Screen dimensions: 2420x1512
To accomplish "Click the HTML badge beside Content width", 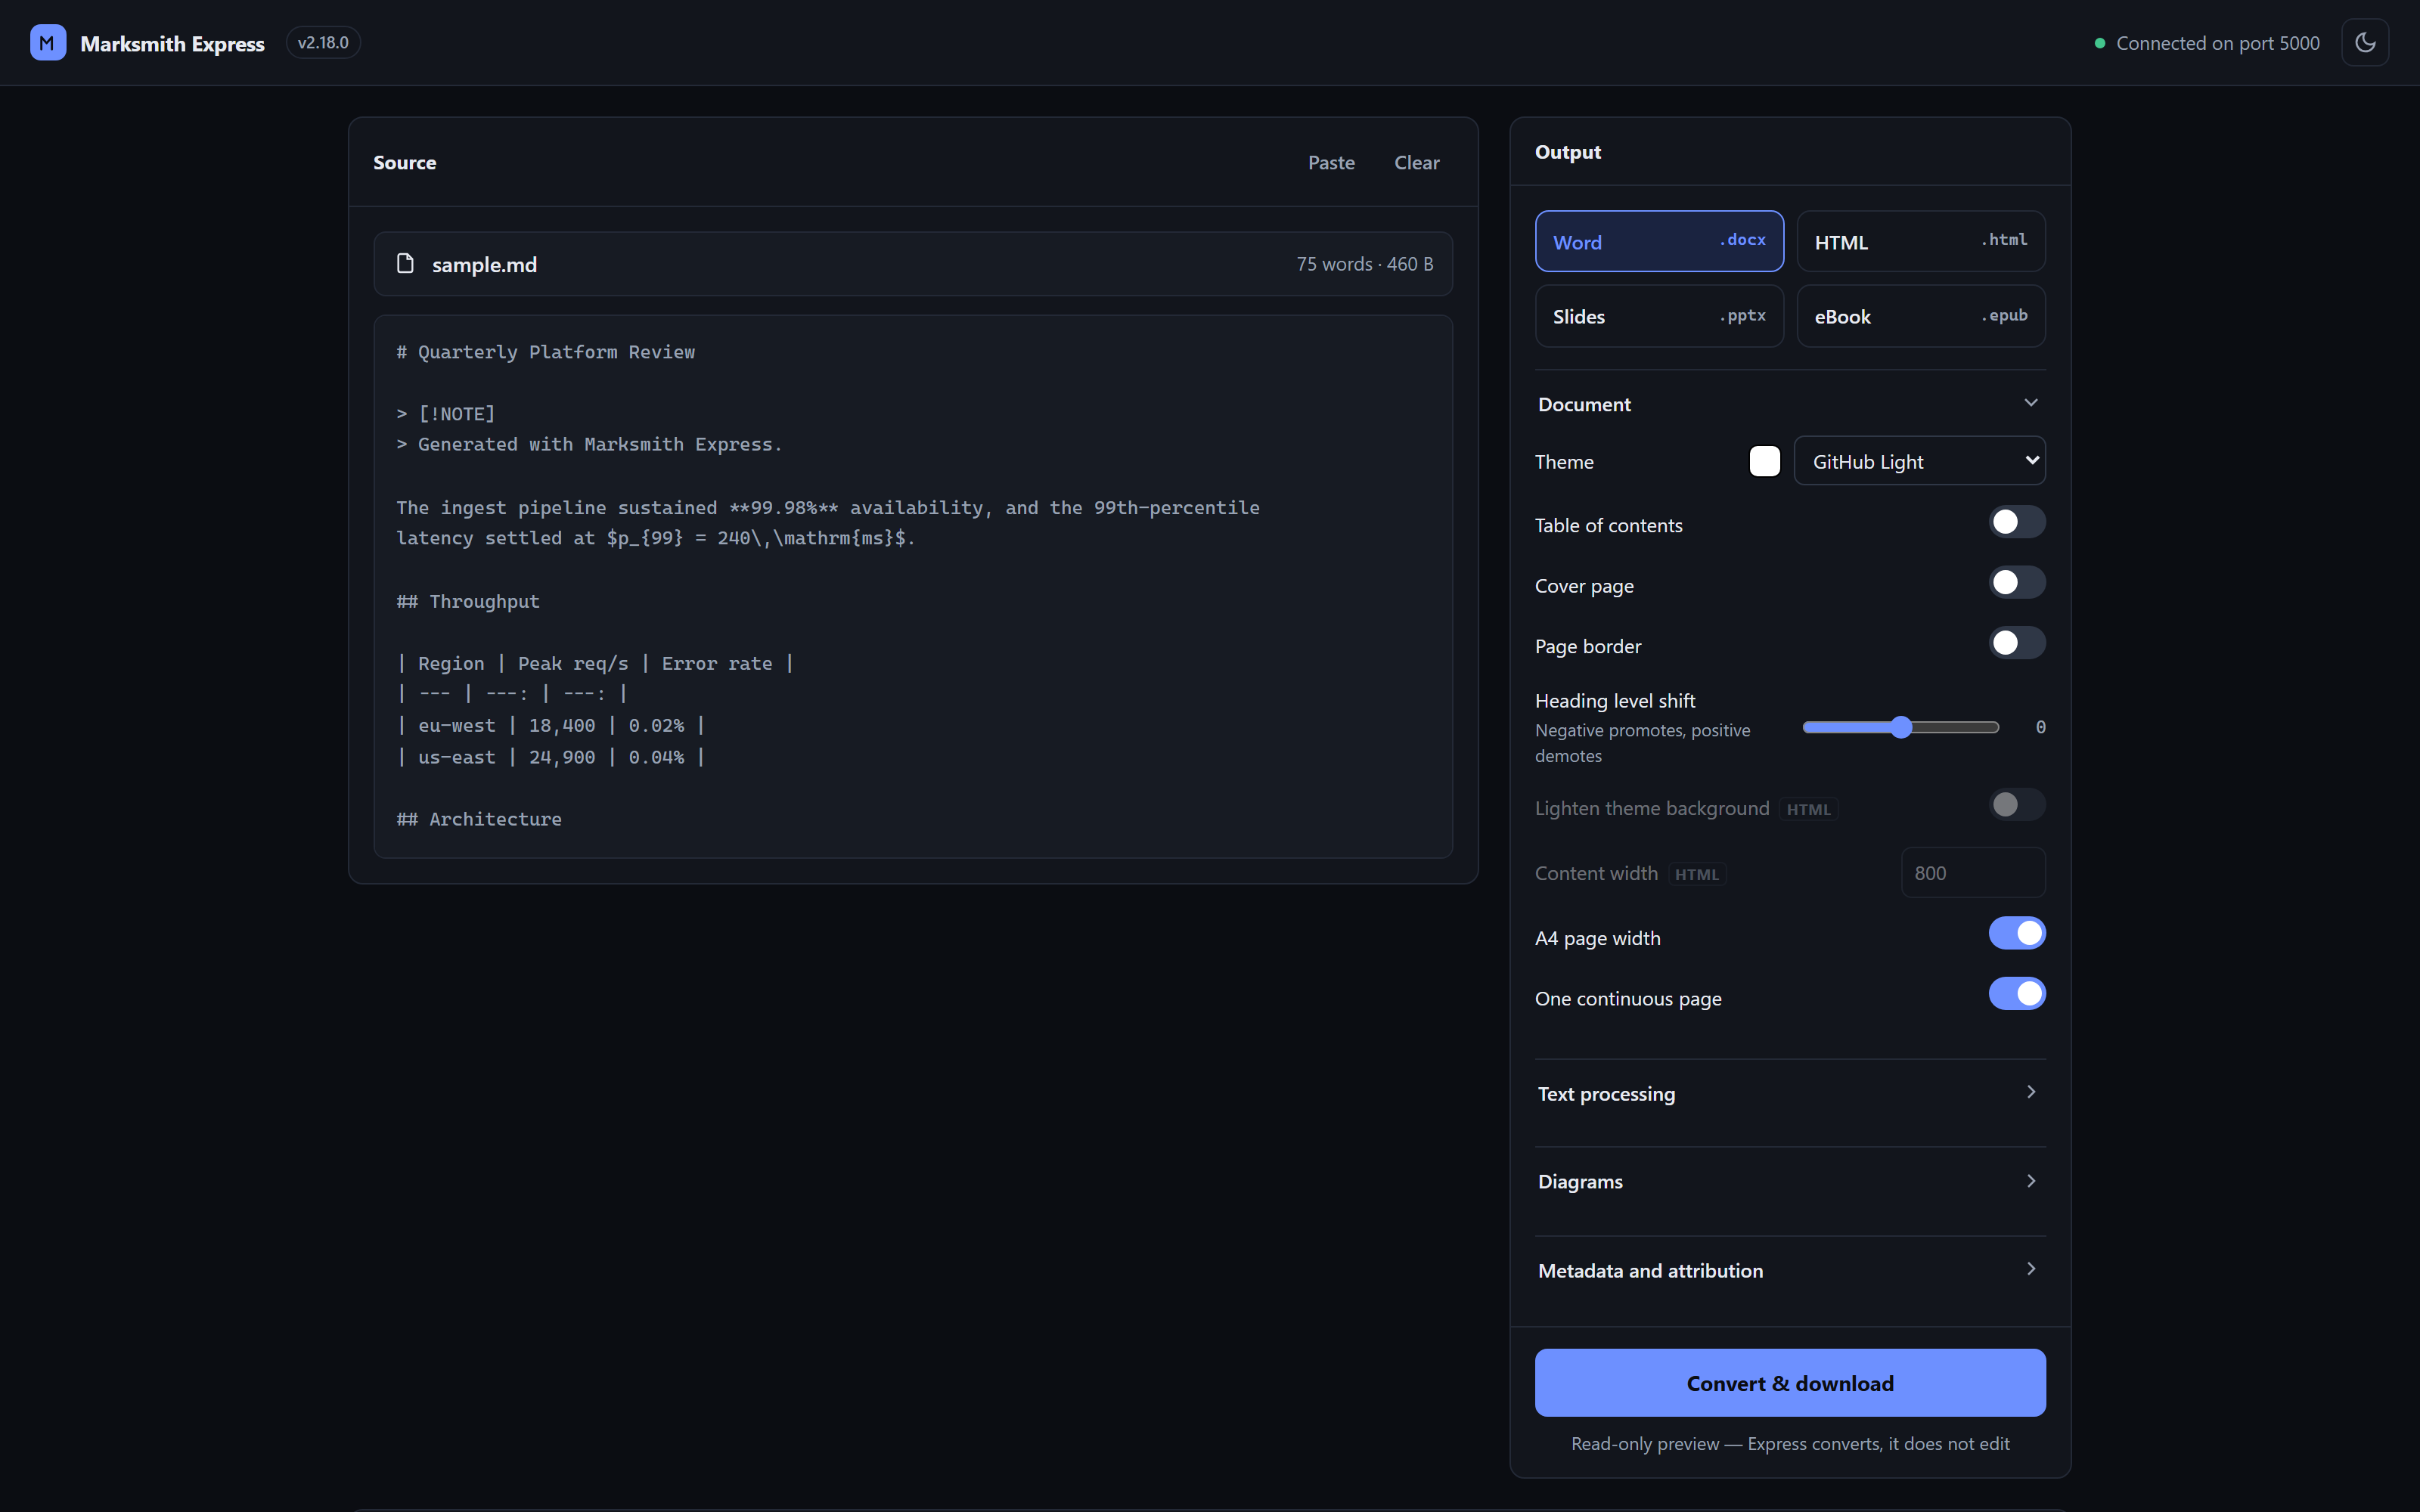I will tap(1696, 874).
